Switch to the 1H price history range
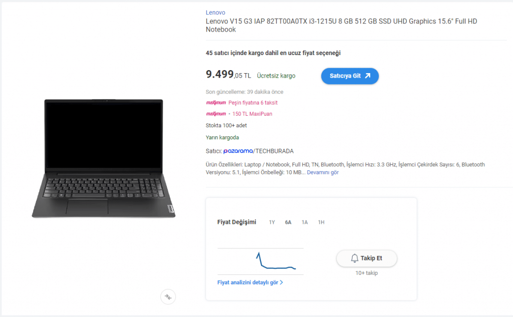This screenshot has width=513, height=317. tap(321, 222)
